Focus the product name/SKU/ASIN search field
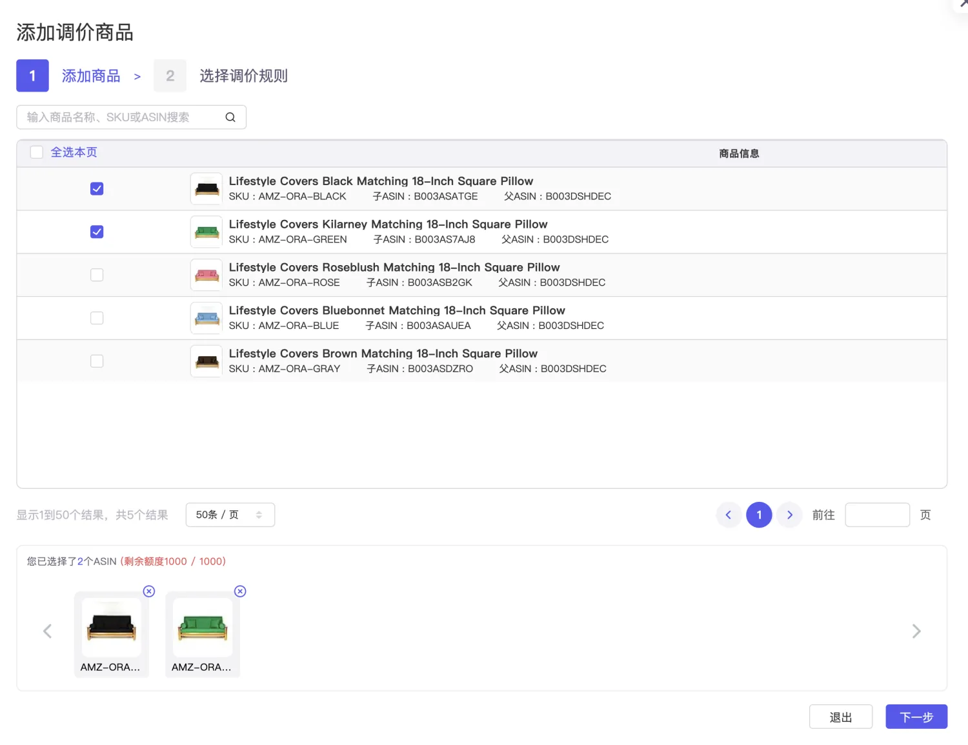 [132, 117]
